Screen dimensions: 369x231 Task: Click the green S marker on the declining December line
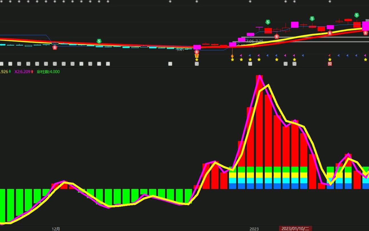click(99, 41)
